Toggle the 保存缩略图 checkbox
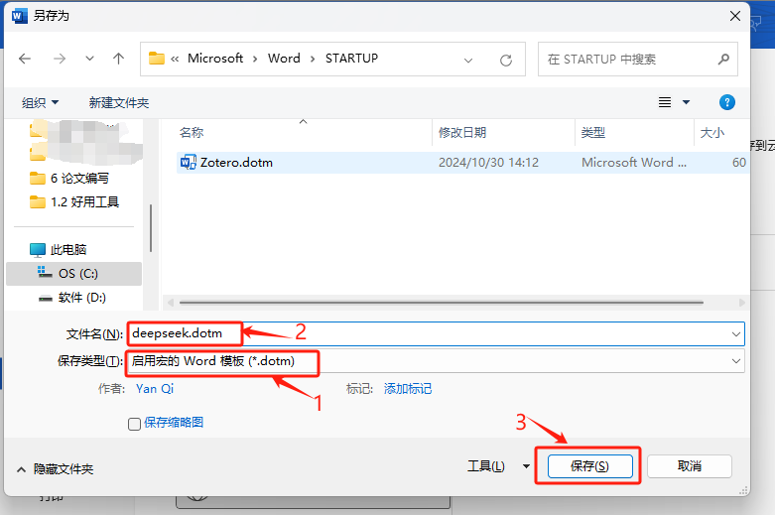This screenshot has width=775, height=515. [x=134, y=424]
